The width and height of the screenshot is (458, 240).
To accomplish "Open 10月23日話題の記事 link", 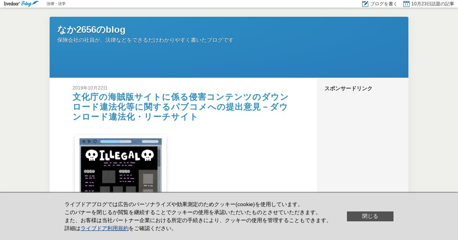I will pos(432,4).
